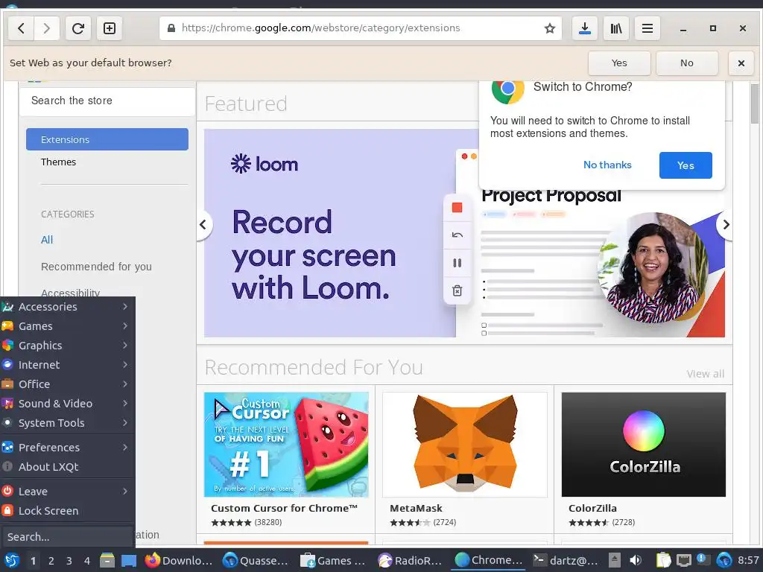Viewport: 763px width, 572px height.
Task: Open the LXQt main menu button
Action: pos(12,560)
